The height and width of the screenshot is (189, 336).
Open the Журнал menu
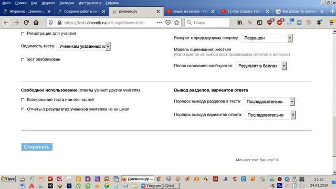tap(48, 3)
